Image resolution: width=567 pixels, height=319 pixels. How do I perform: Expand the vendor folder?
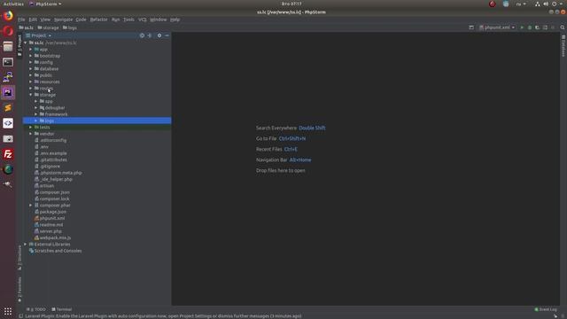(31, 134)
